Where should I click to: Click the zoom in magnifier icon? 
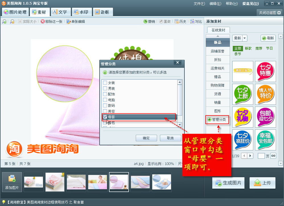click(4, 22)
